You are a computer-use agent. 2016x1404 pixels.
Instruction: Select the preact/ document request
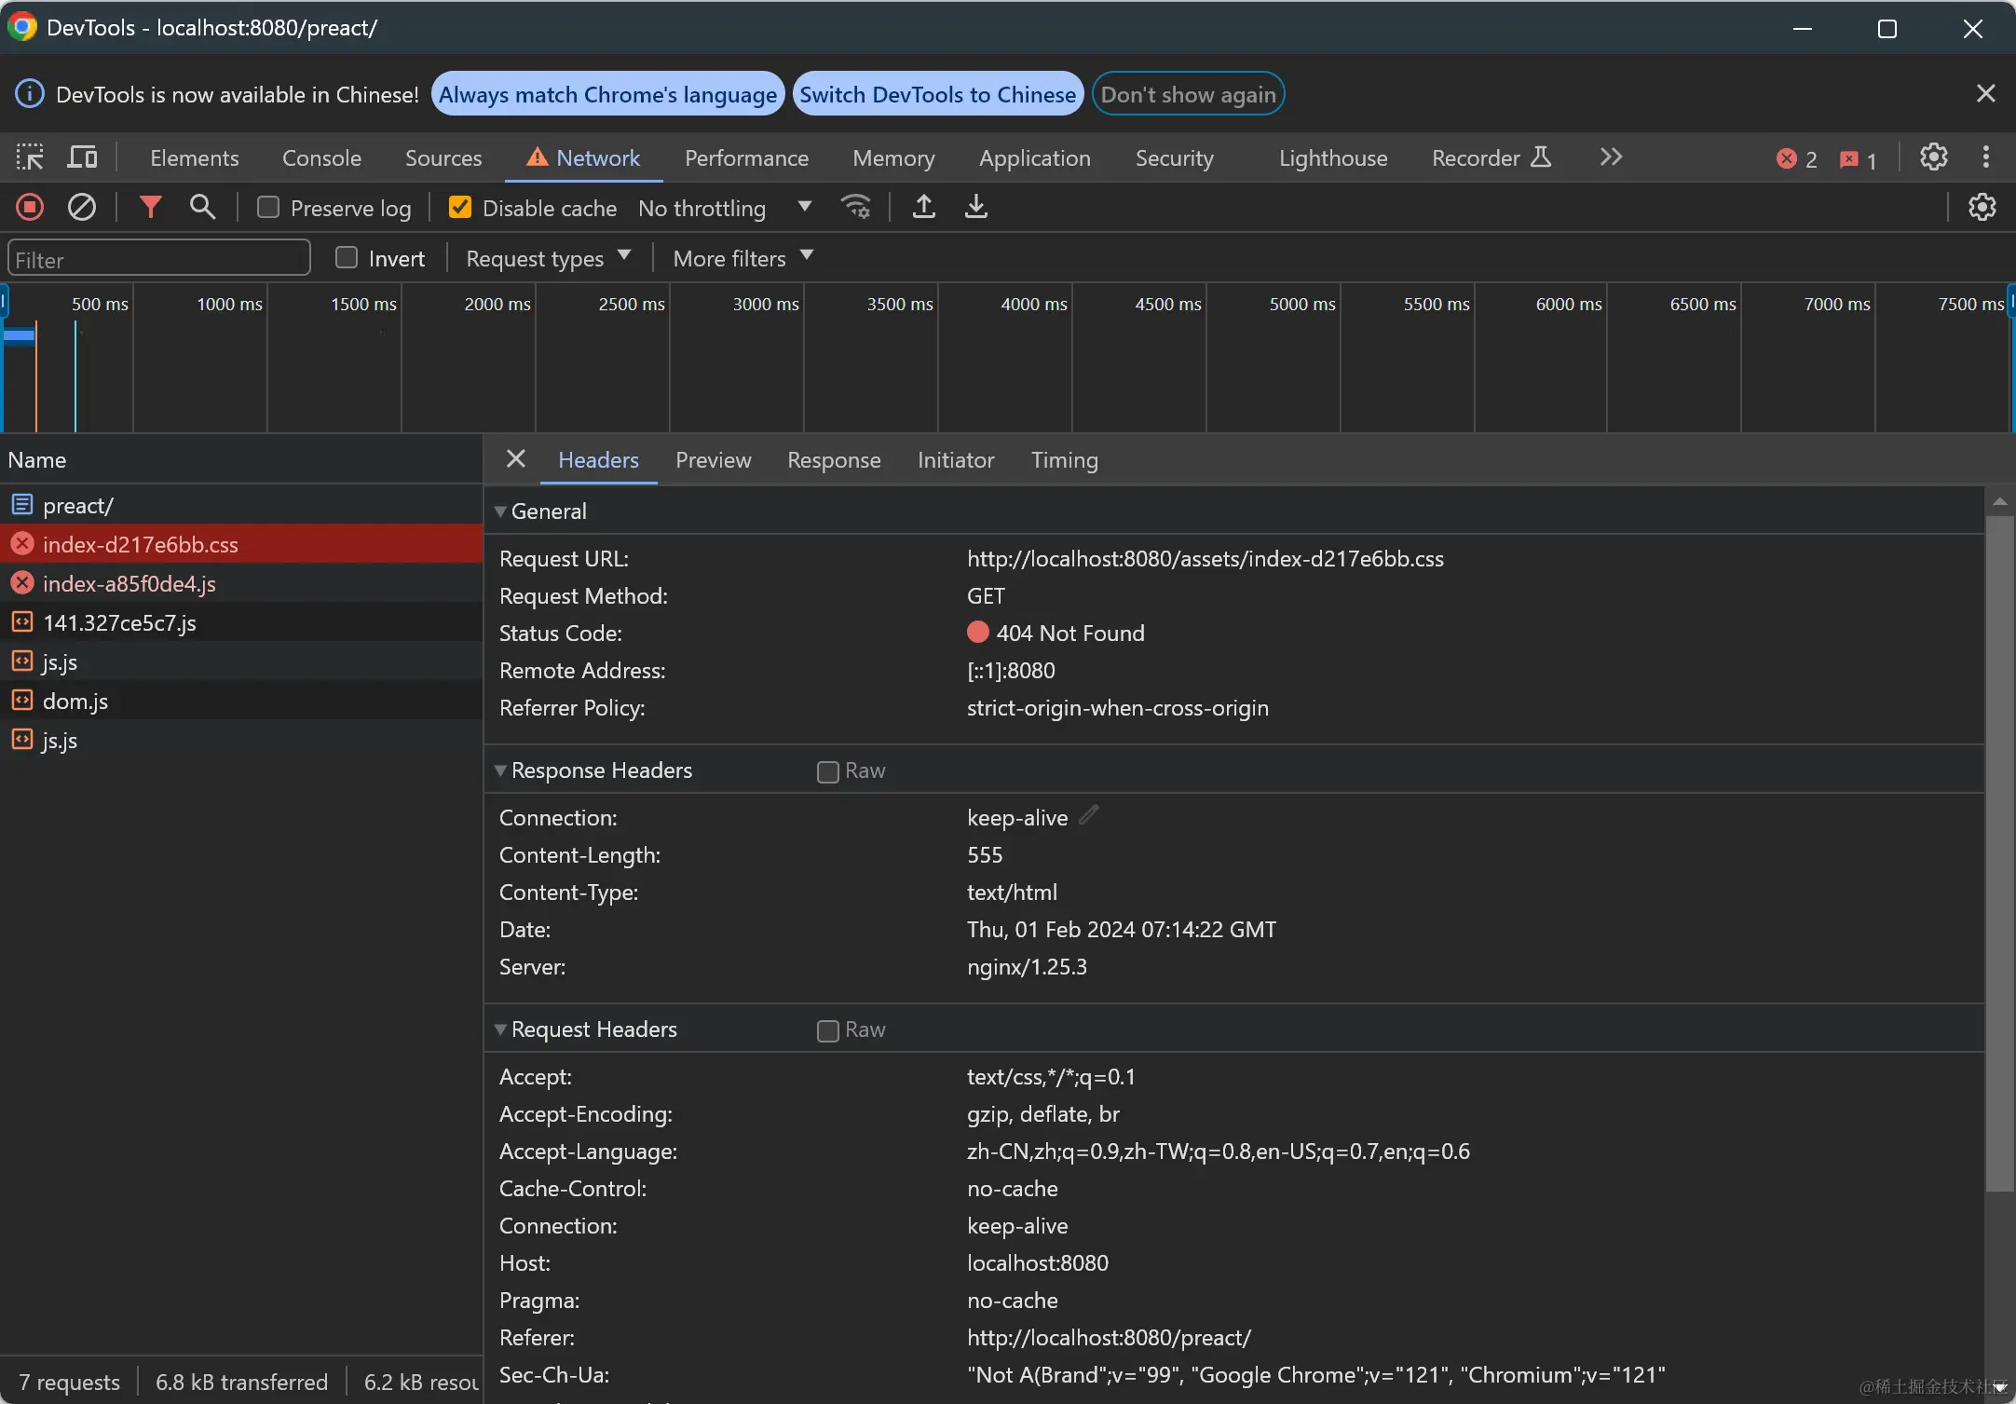241,505
